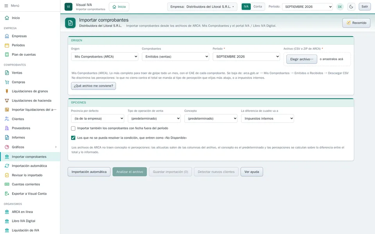This screenshot has width=375, height=234.
Task: Click the Plan de cuentas icon
Action: coord(7,55)
